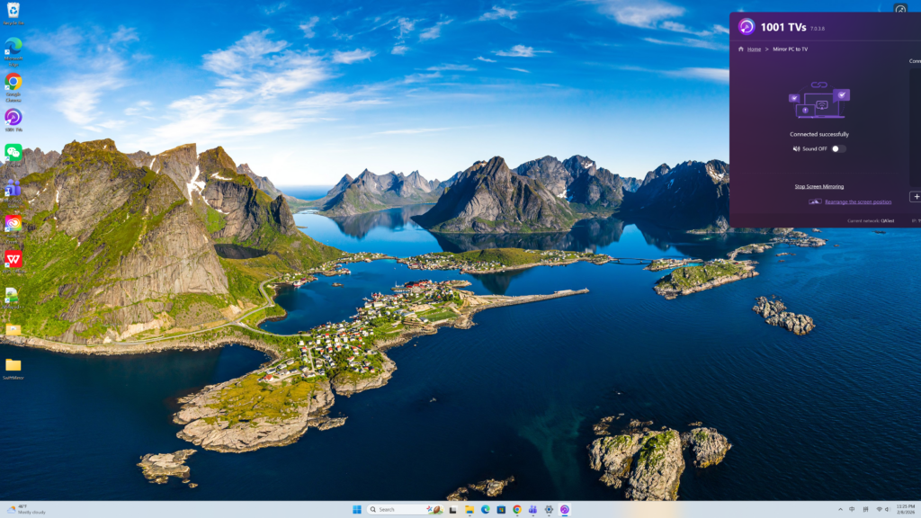Open File Explorer from the taskbar
The image size is (921, 518).
point(469,509)
